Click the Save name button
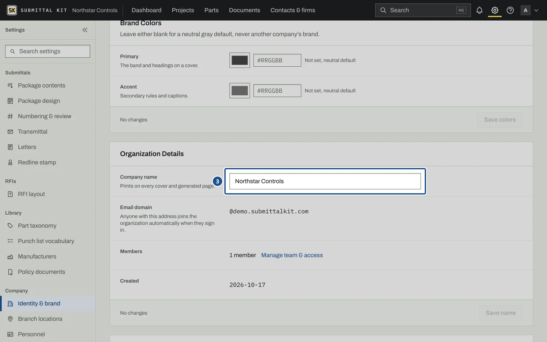This screenshot has height=342, width=547. (x=501, y=313)
